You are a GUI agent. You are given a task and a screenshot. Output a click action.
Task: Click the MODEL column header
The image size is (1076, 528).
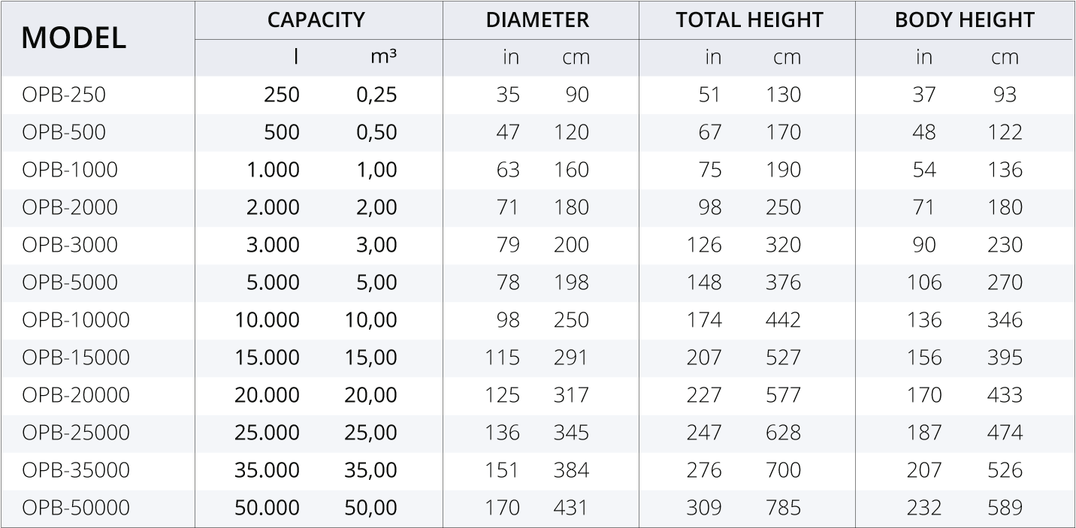[x=74, y=38]
